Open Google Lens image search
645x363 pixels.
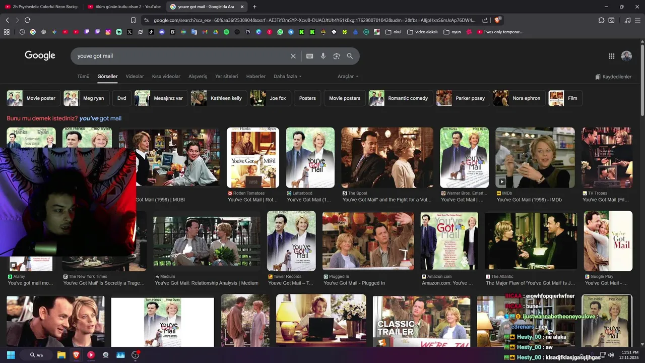337,56
